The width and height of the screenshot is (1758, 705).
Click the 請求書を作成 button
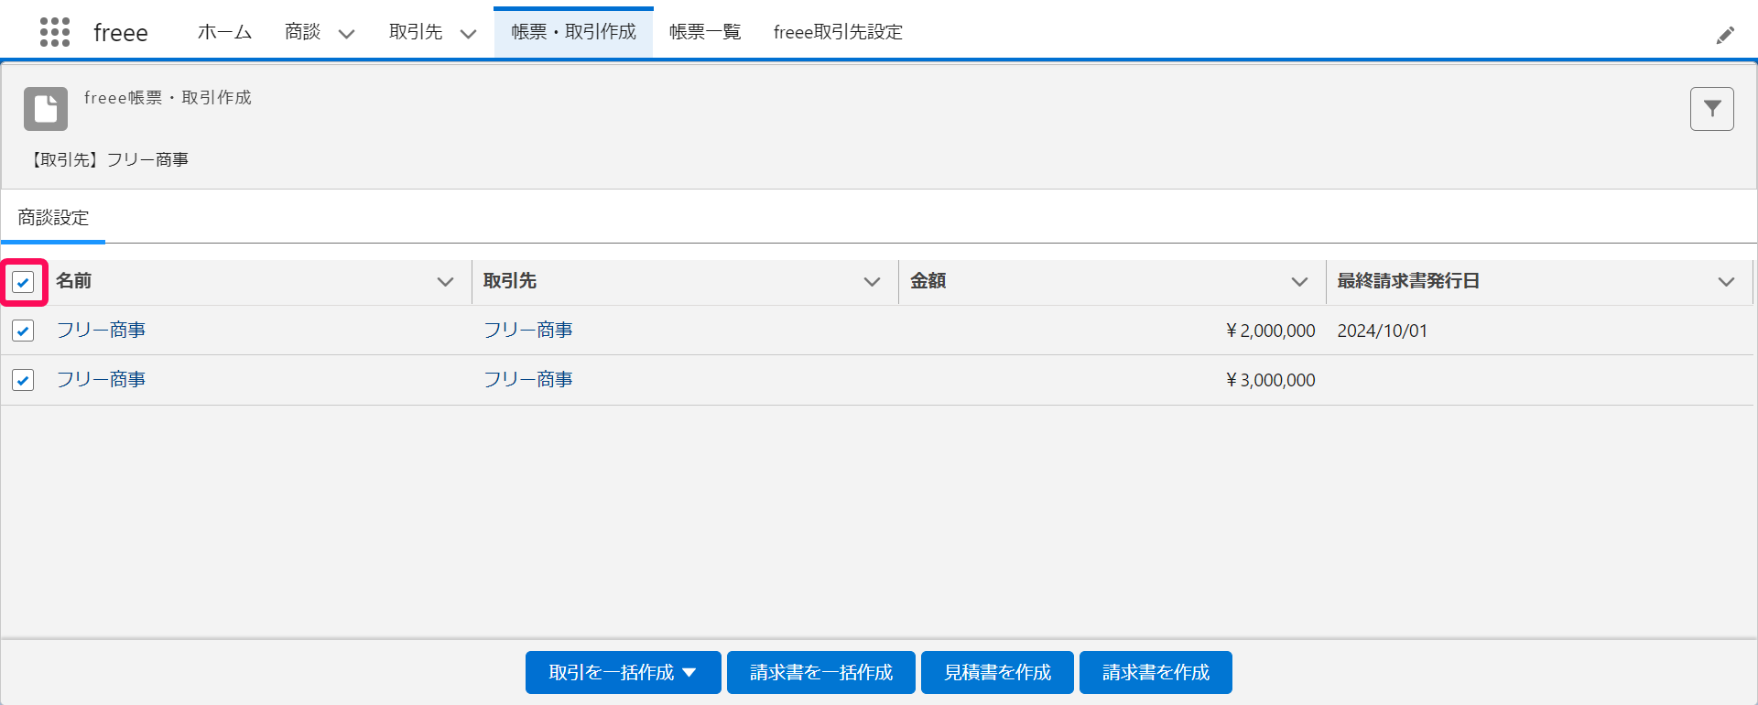pos(1156,672)
